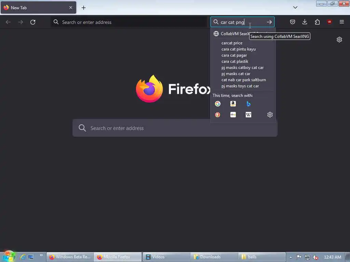Choose suggestion 'pj masks toys cat car'
Viewport: 350px width, 262px height.
[243, 86]
